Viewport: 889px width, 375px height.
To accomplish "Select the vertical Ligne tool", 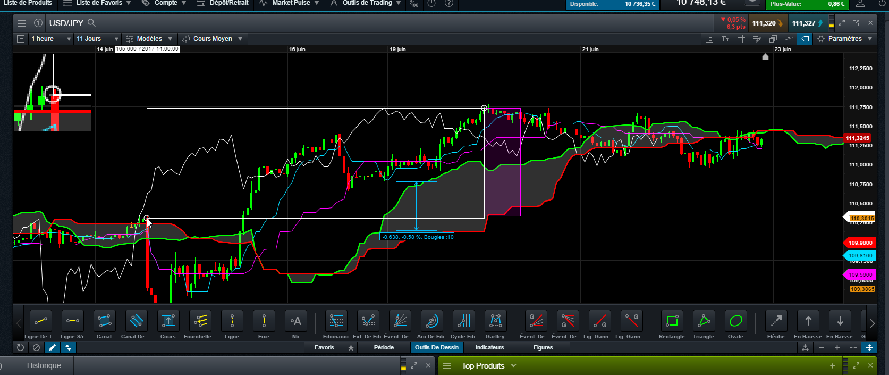I will pyautogui.click(x=232, y=321).
